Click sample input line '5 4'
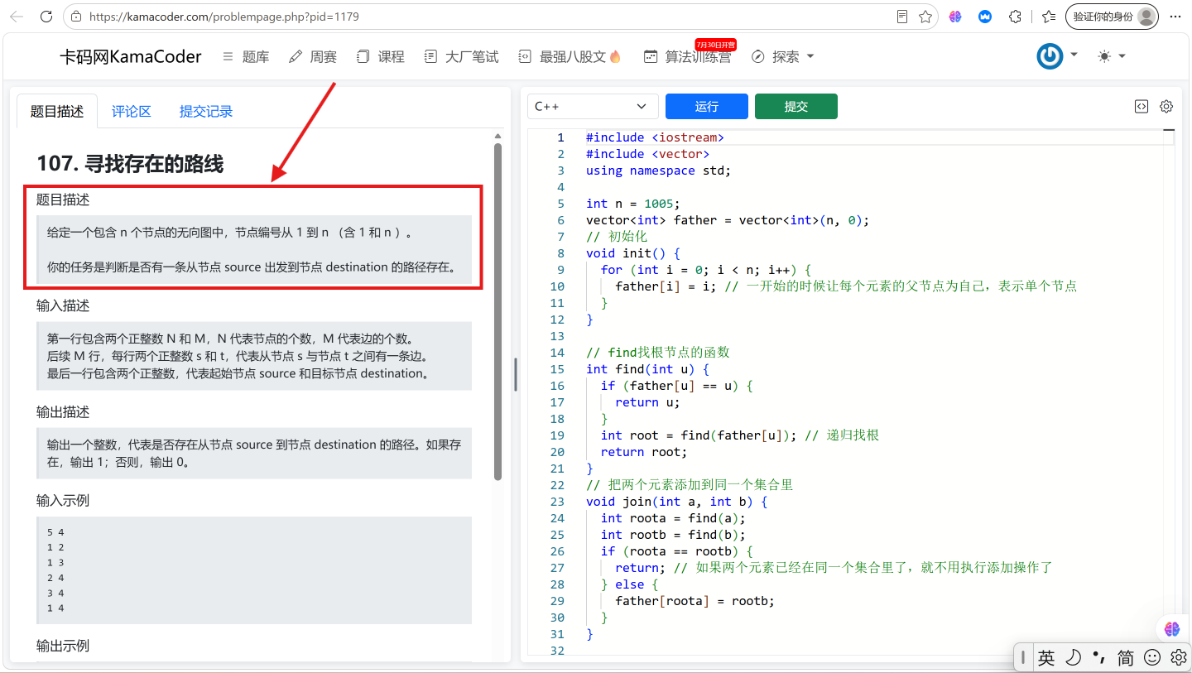The image size is (1192, 673). point(55,532)
